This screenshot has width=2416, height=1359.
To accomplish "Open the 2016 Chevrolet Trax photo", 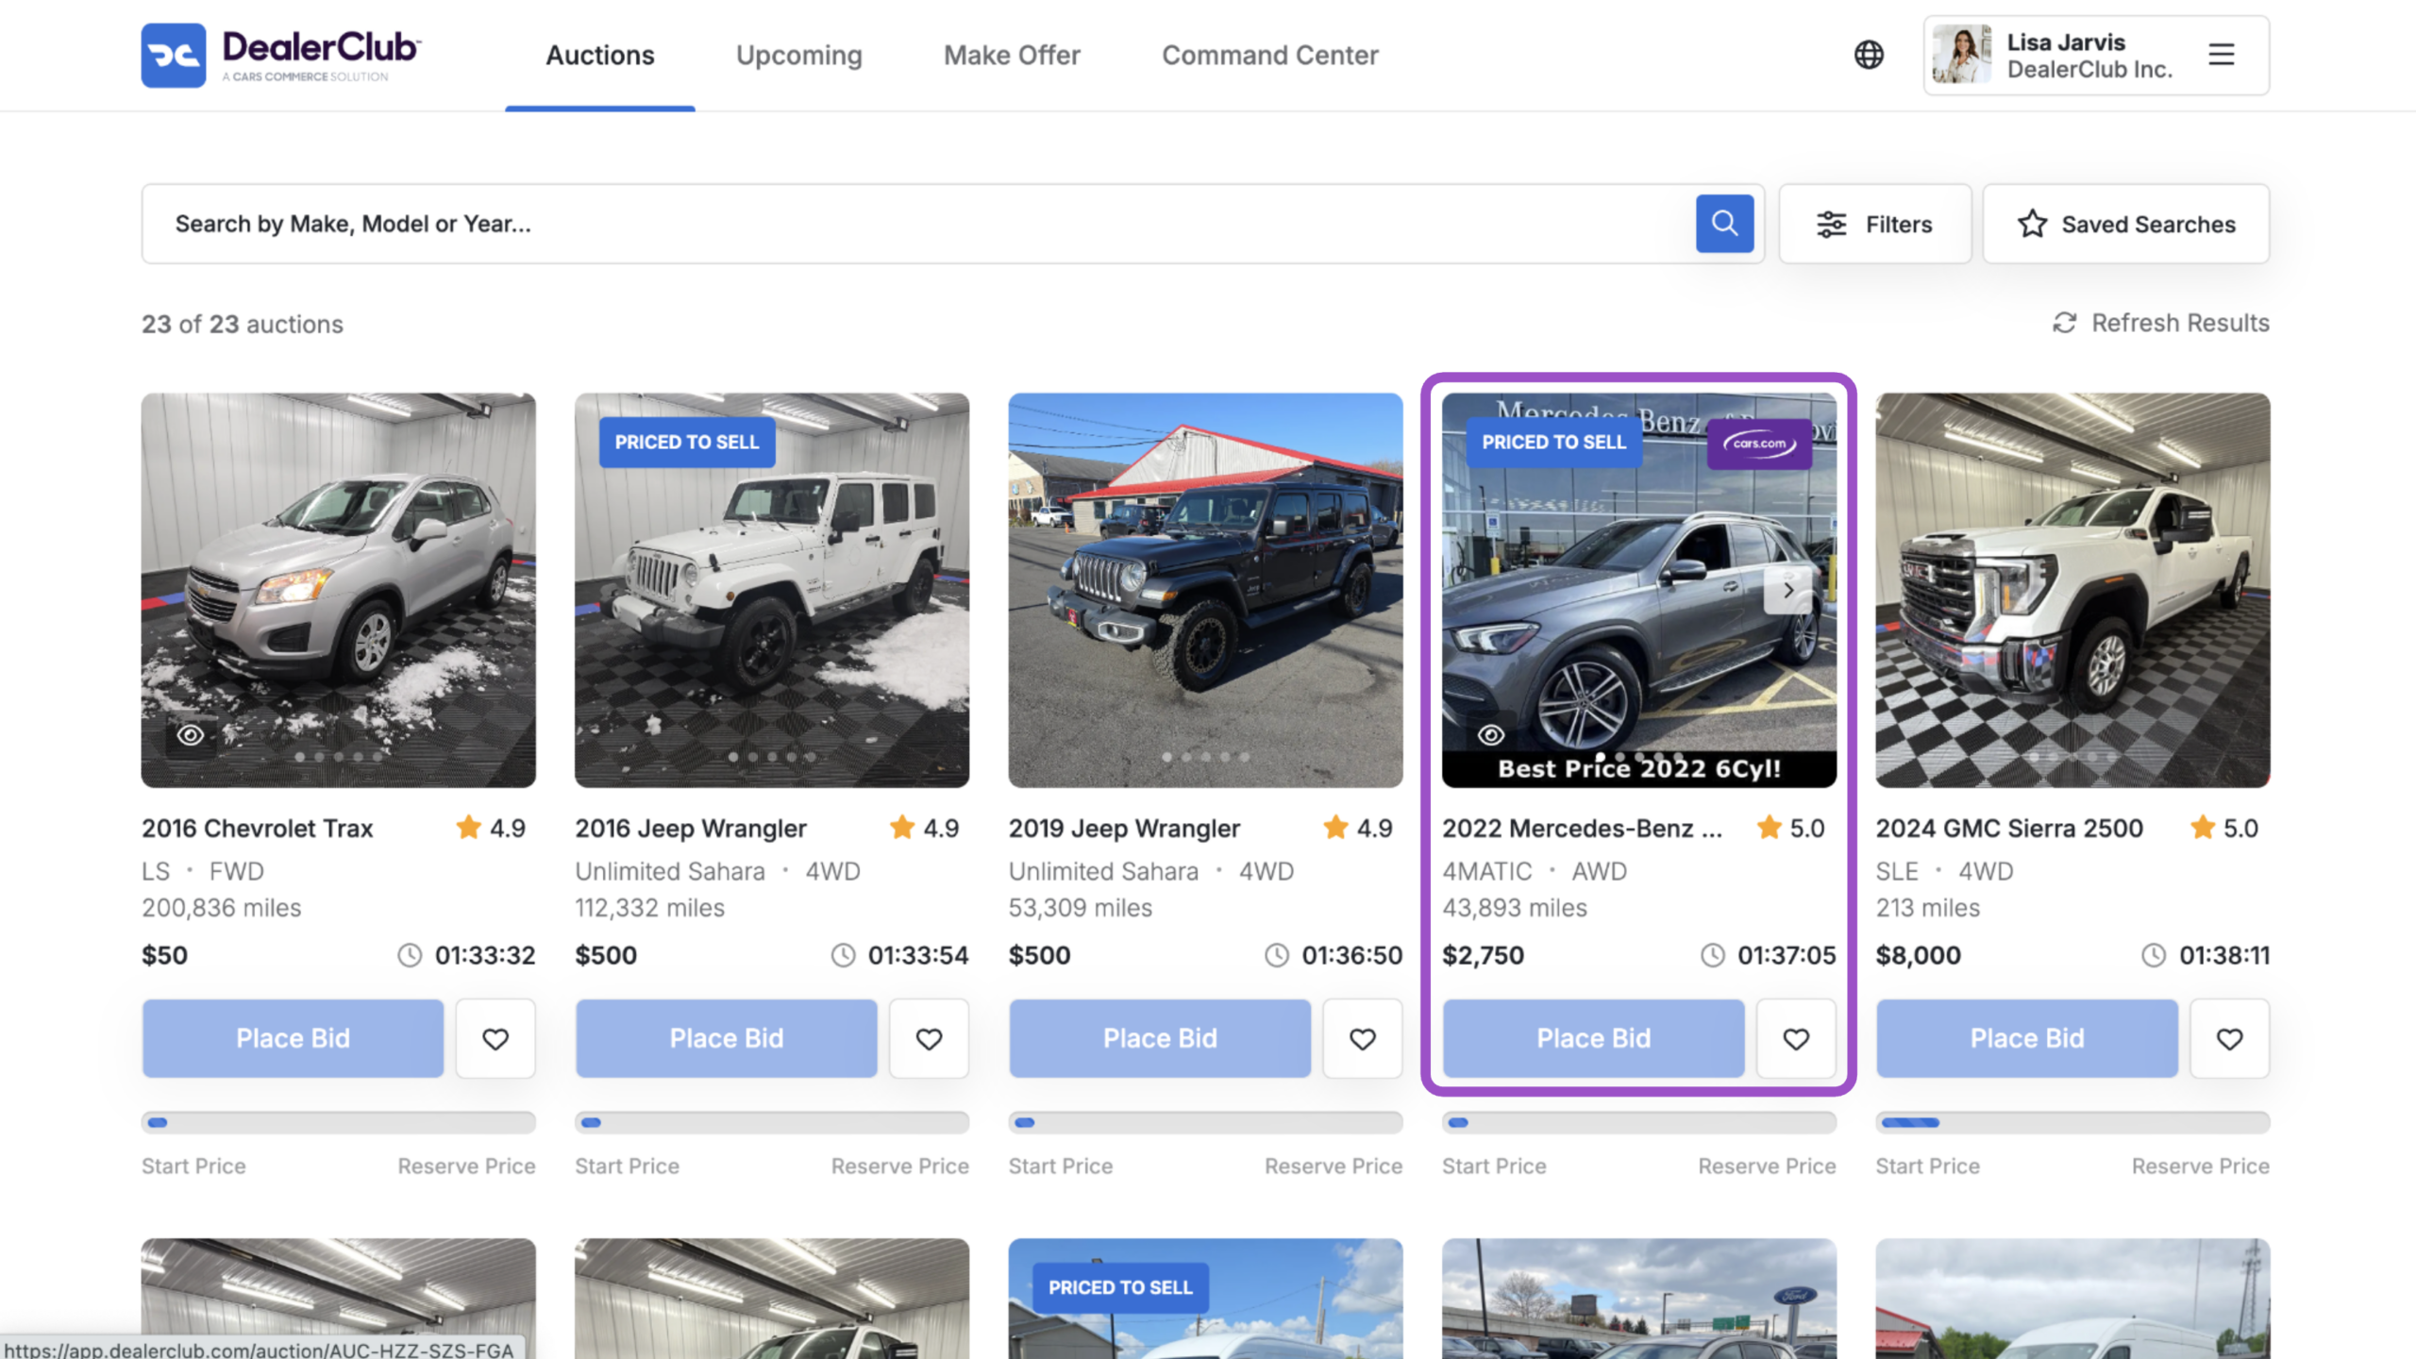I will click(x=338, y=590).
